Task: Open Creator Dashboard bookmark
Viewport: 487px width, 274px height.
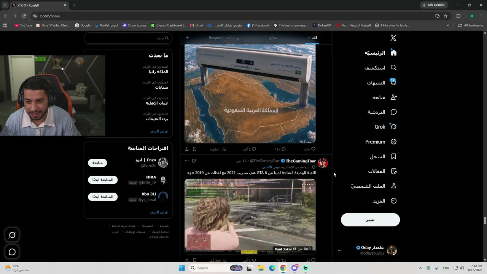Action: pos(168,25)
